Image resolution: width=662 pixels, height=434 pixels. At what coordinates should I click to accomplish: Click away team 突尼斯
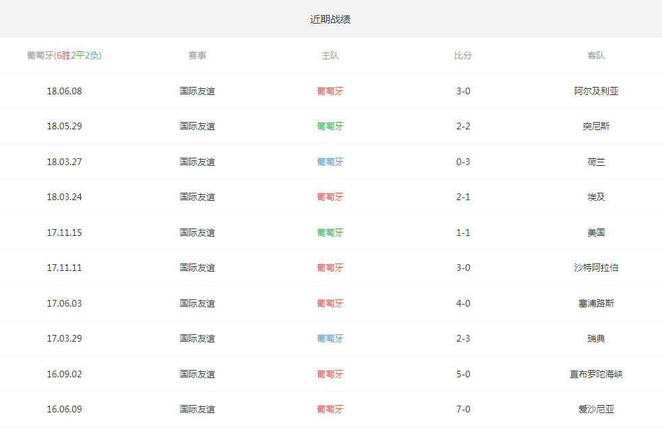pyautogui.click(x=596, y=126)
